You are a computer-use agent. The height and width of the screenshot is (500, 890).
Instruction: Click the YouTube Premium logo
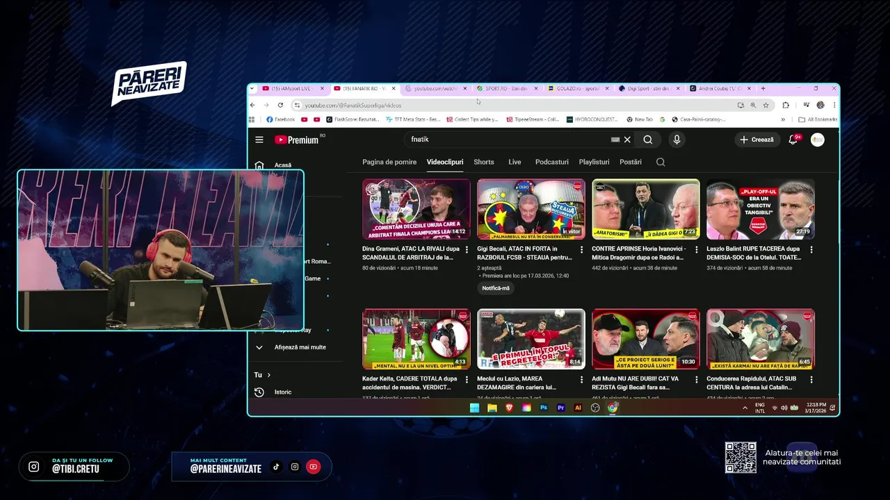pyautogui.click(x=296, y=140)
